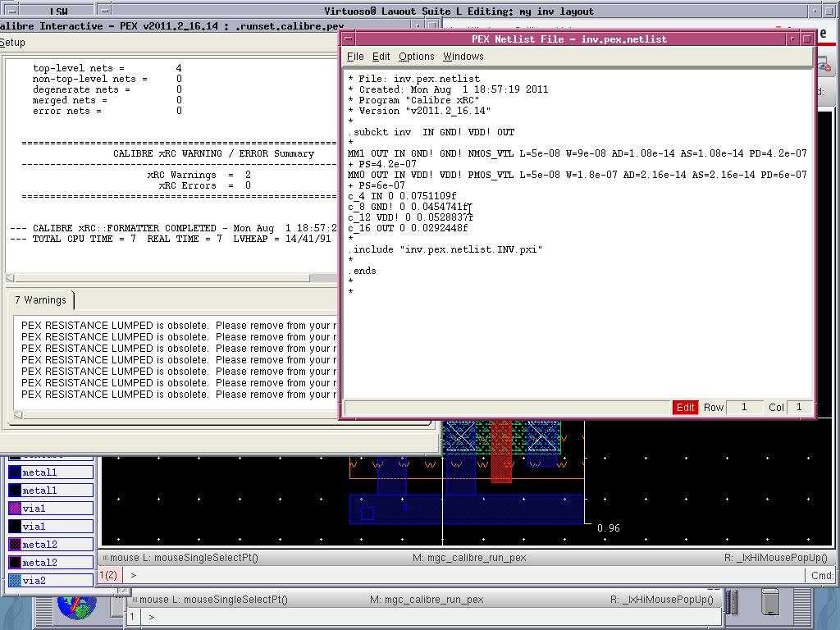Open Windows menu in PEX Netlist window
The height and width of the screenshot is (630, 840).
tap(463, 57)
